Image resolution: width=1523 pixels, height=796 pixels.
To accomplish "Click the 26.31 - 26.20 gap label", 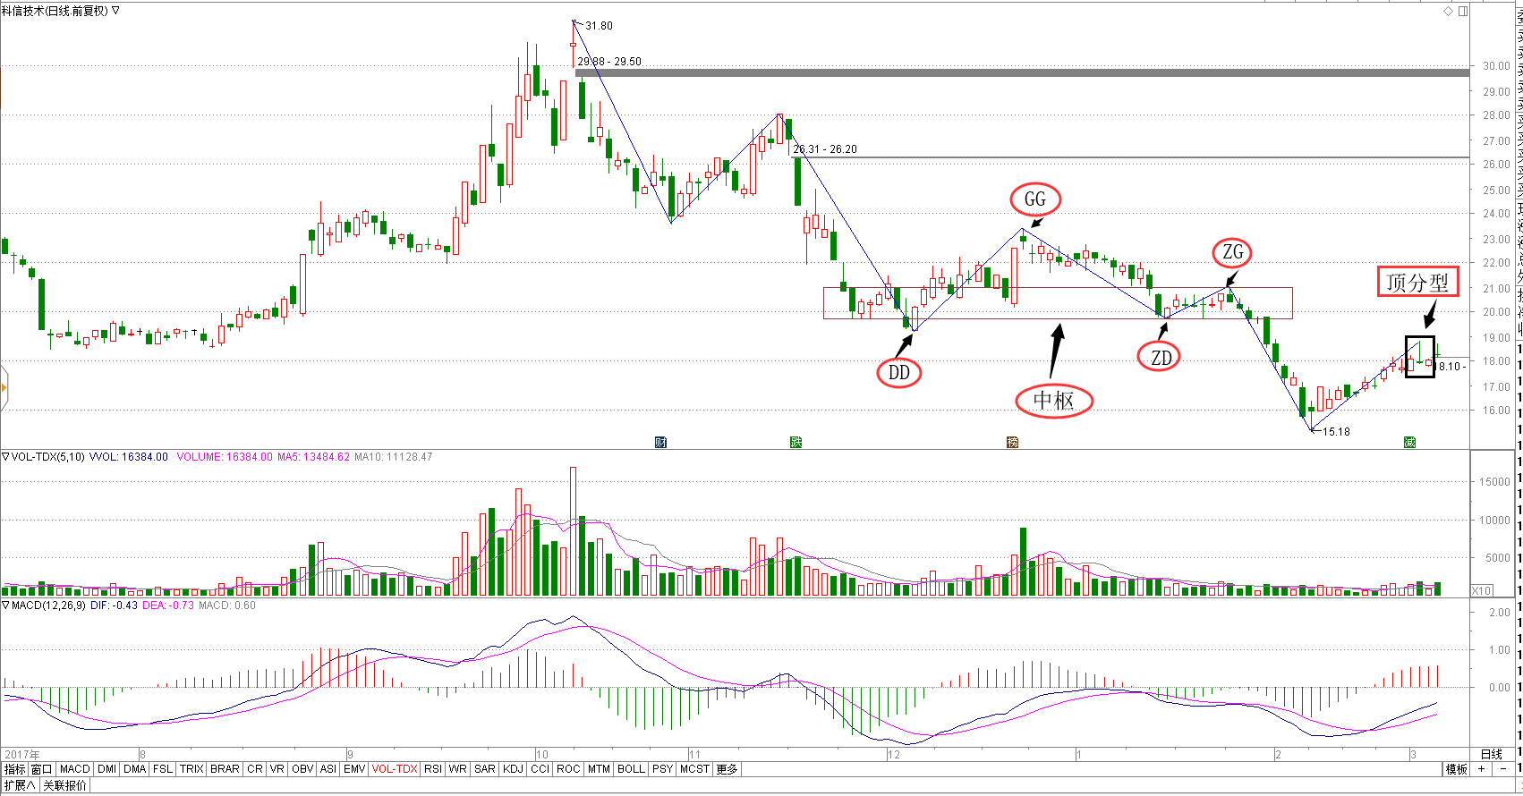I will [x=825, y=149].
